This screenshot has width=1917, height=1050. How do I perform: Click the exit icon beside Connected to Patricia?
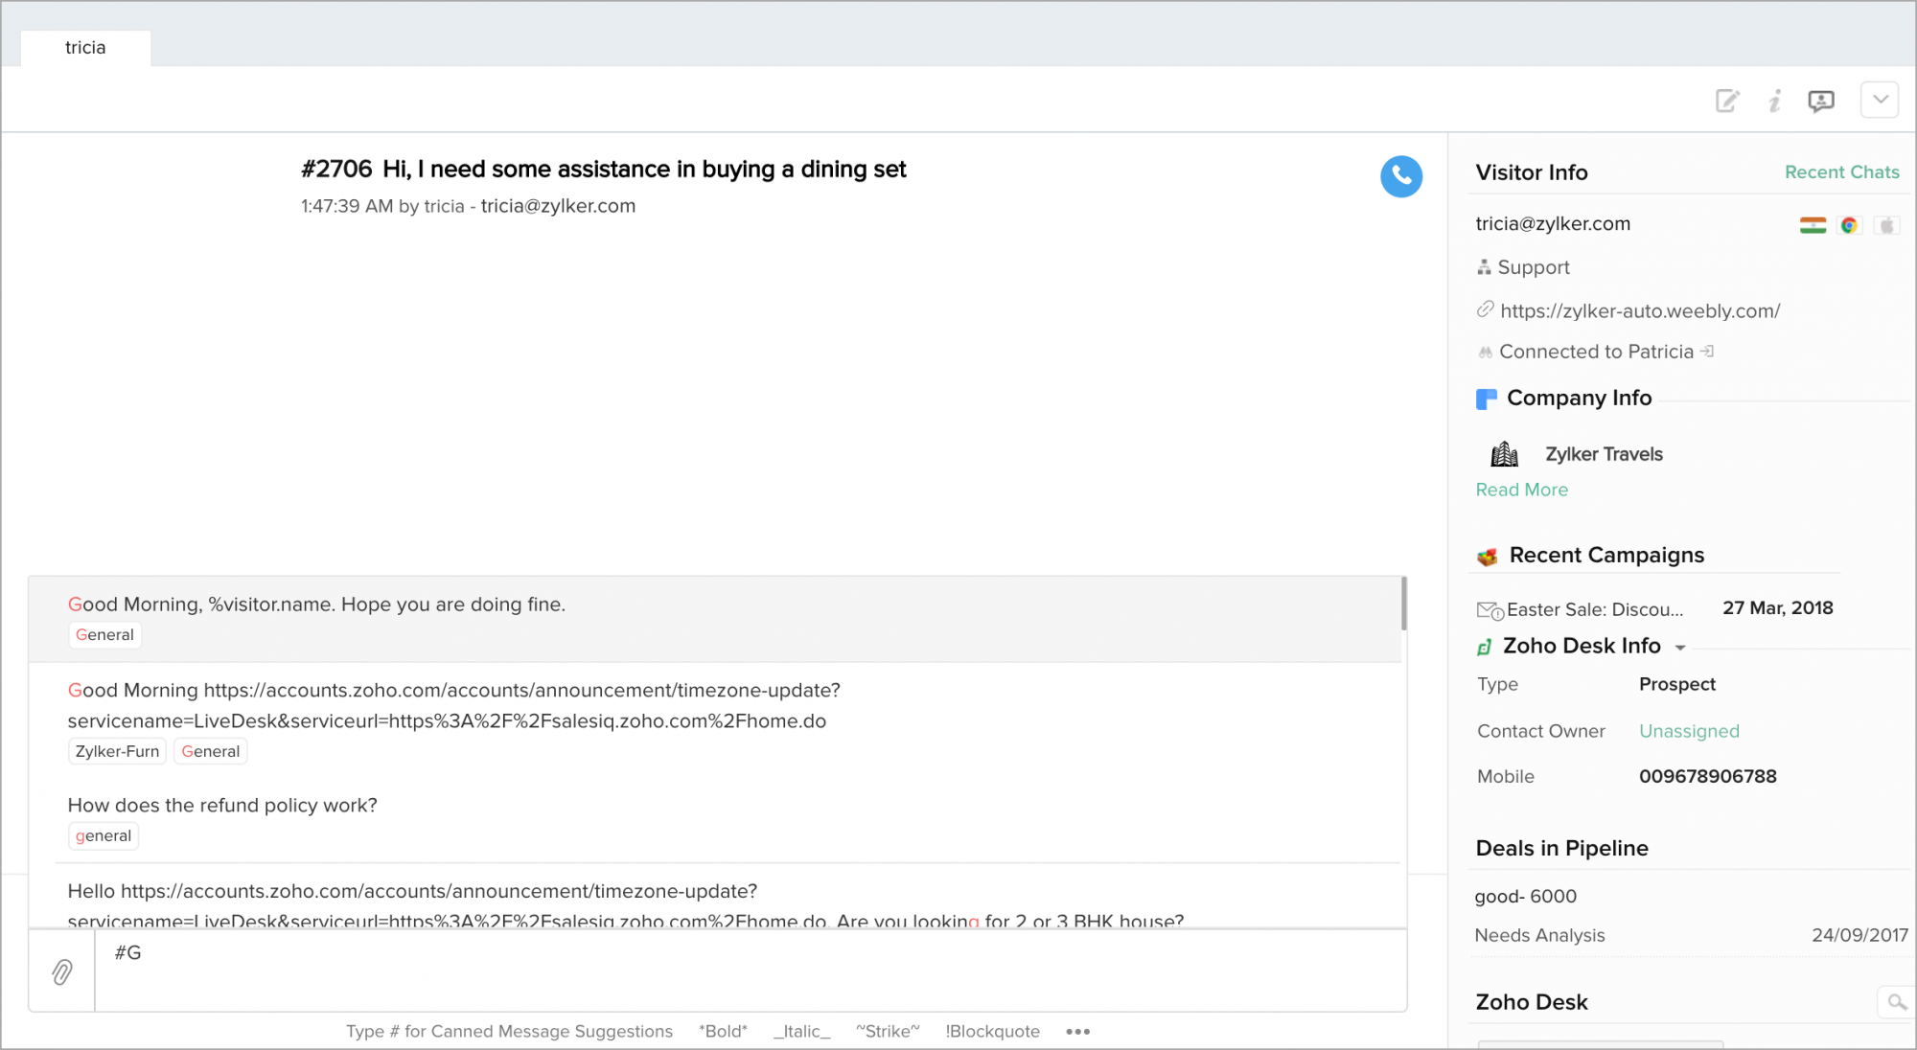pyautogui.click(x=1707, y=352)
